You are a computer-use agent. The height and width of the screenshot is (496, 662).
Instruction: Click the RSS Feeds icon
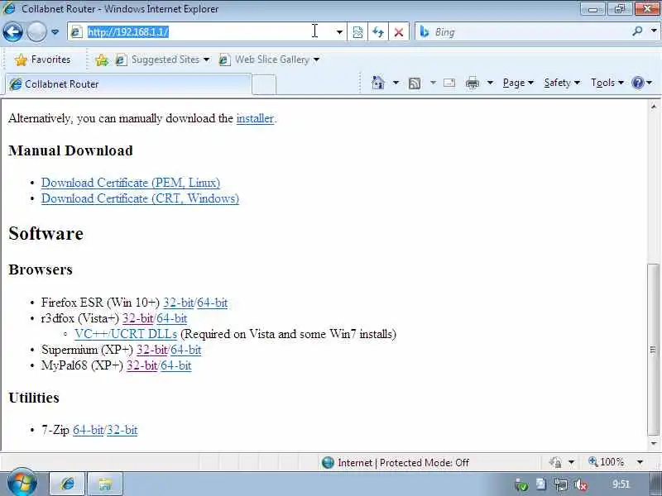pos(415,83)
